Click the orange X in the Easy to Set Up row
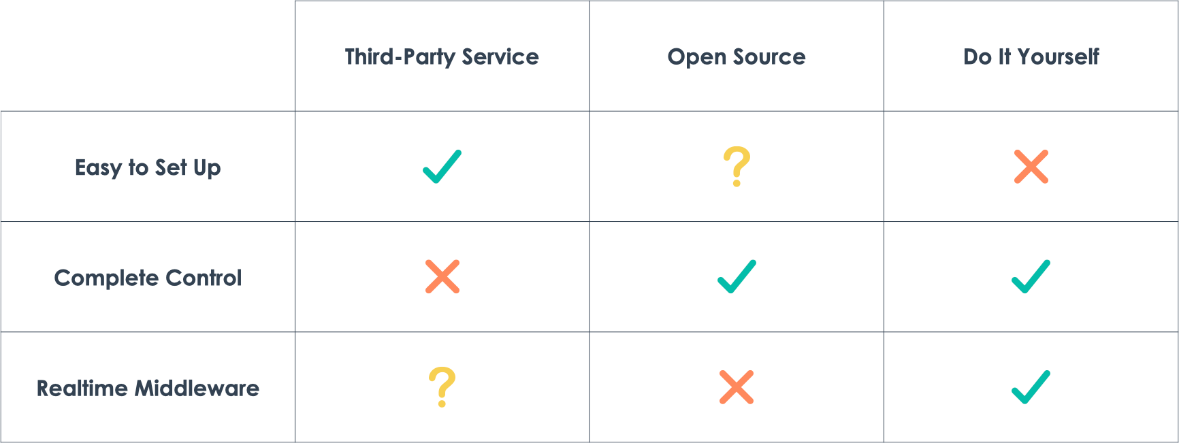Viewport: 1179px width, 443px height. (1031, 167)
